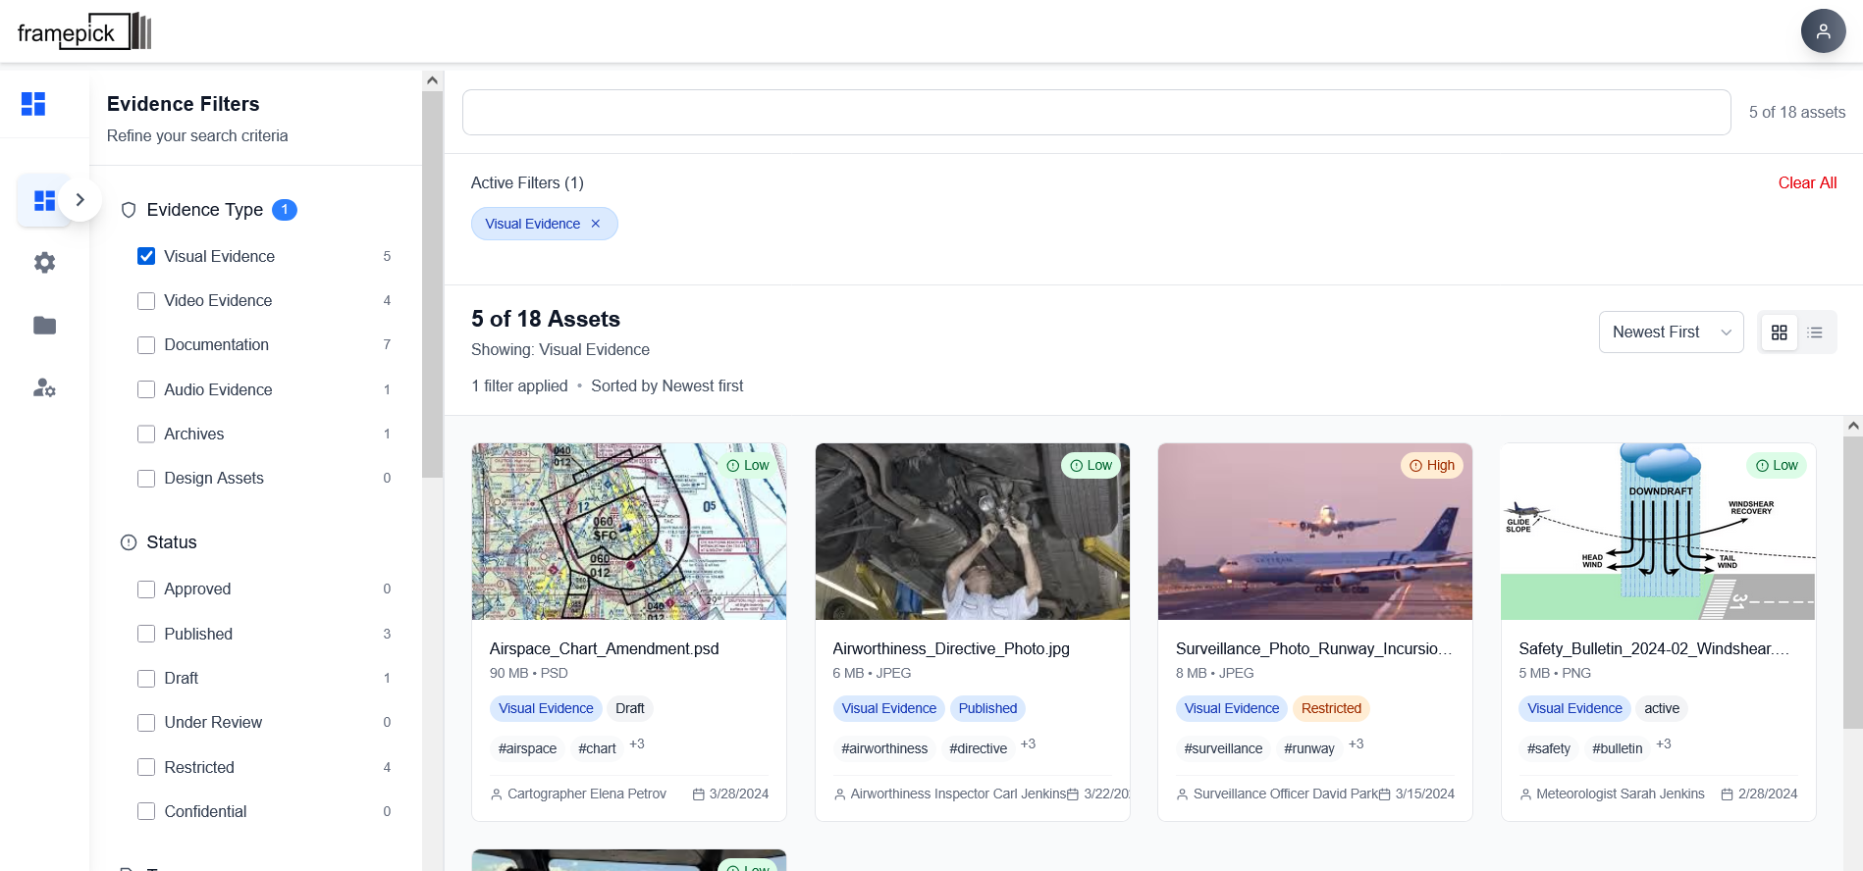This screenshot has width=1863, height=871.
Task: Remove the Visual Evidence filter chip
Action: (x=595, y=224)
